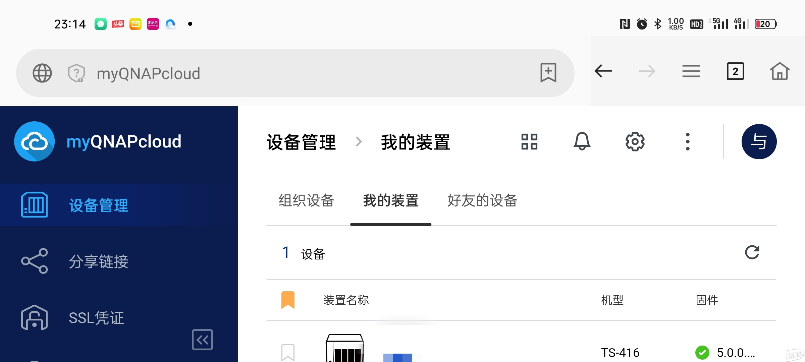Tap the red 头条 notification icon

(x=118, y=24)
